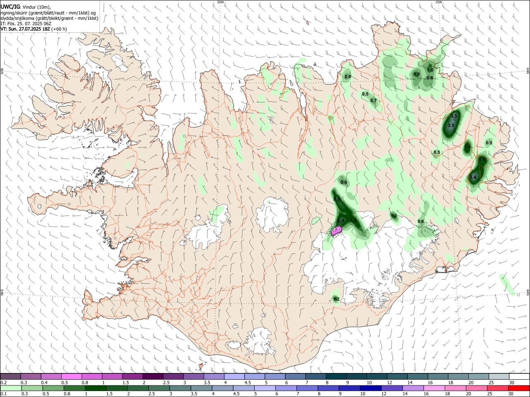Click the 1.6 rainfall value label

[482, 160]
